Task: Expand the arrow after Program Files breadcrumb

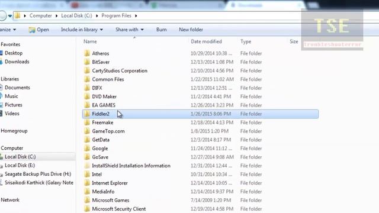Action: click(136, 16)
